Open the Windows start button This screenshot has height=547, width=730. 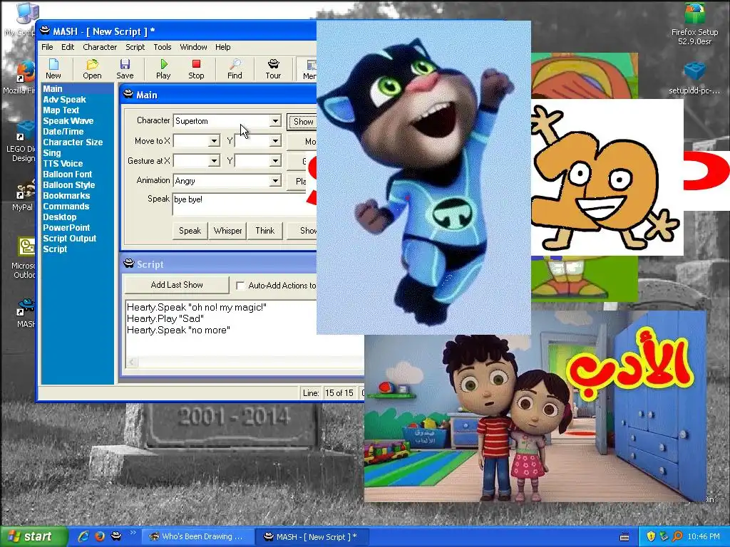33,536
